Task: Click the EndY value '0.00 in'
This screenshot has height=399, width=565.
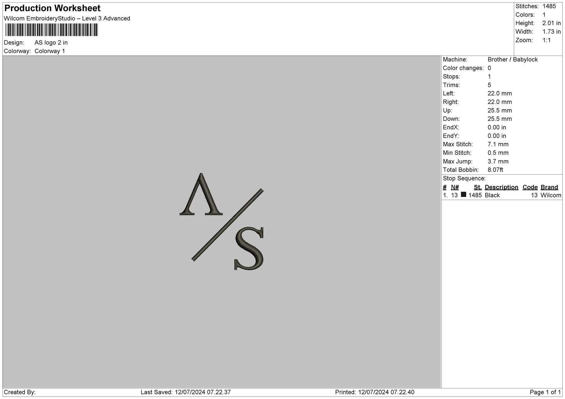Action: coord(497,136)
